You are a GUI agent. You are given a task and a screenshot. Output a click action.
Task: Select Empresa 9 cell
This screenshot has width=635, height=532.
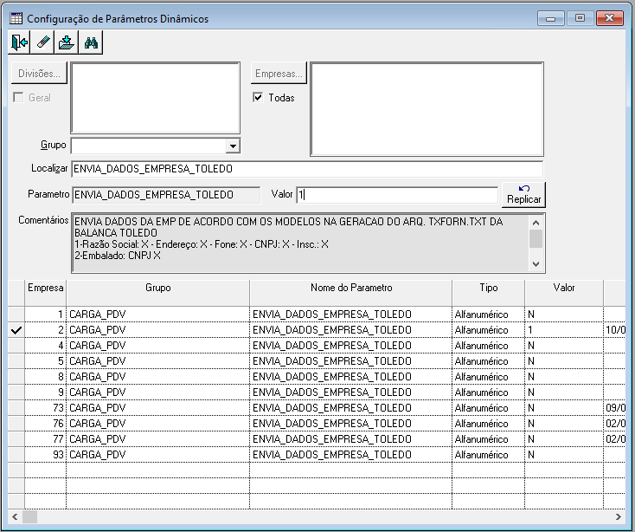pyautogui.click(x=45, y=393)
